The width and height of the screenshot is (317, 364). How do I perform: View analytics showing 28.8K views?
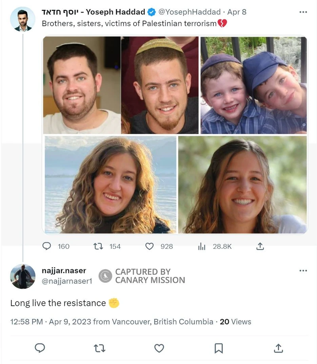click(x=202, y=246)
